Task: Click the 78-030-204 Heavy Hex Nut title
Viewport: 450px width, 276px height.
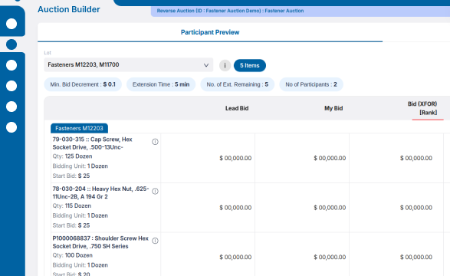Action: point(100,192)
